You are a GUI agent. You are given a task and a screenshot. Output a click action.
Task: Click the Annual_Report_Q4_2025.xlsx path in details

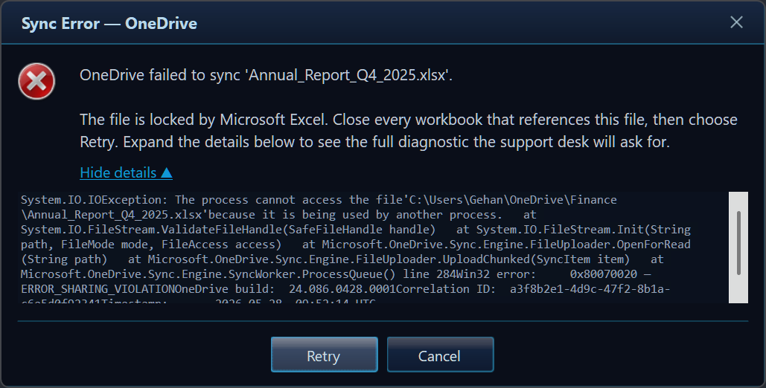point(115,215)
